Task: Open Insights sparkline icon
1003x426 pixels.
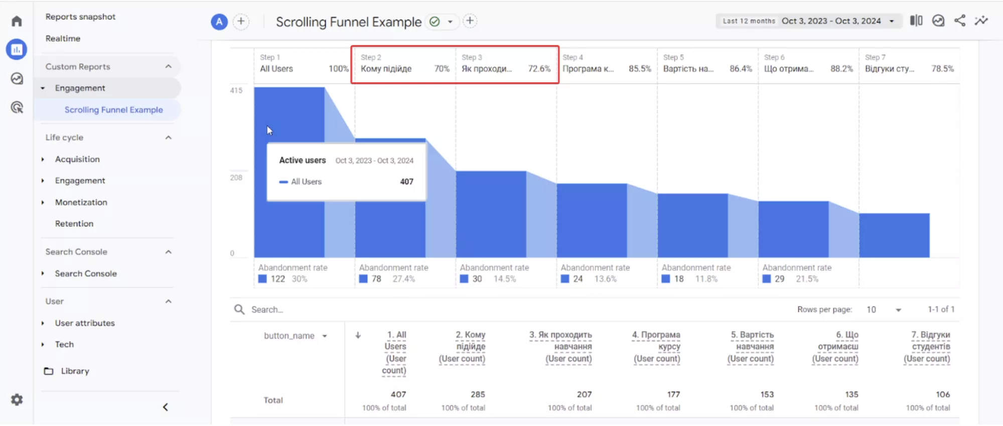Action: 981,21
